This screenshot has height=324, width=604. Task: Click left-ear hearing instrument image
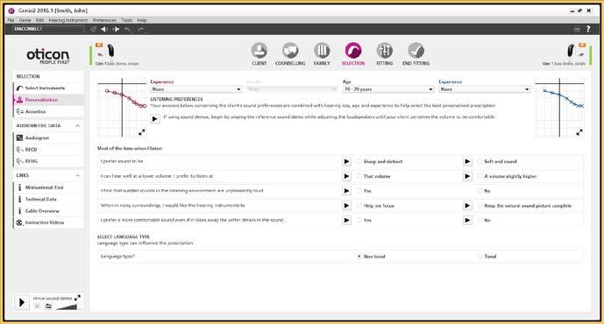tap(571, 51)
